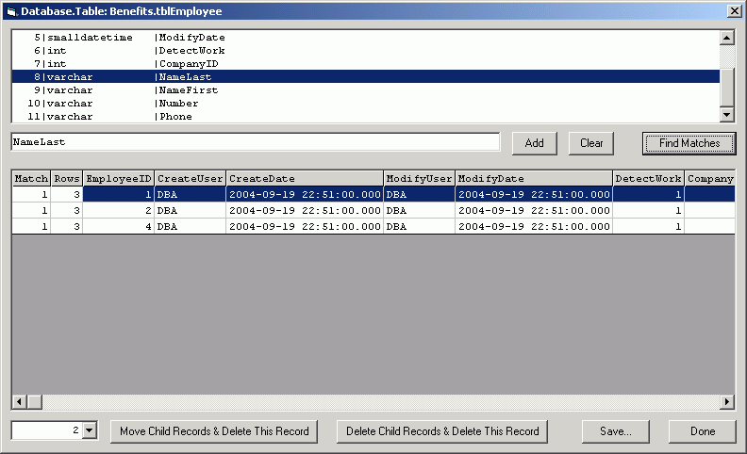Click the Find Matches button
This screenshot has width=747, height=454.
(x=689, y=143)
